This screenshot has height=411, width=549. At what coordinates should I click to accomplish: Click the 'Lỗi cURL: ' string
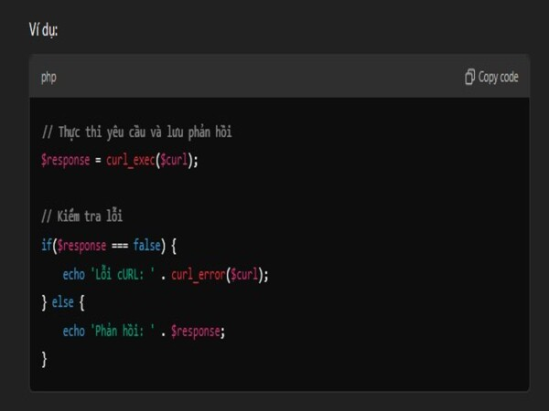point(123,274)
